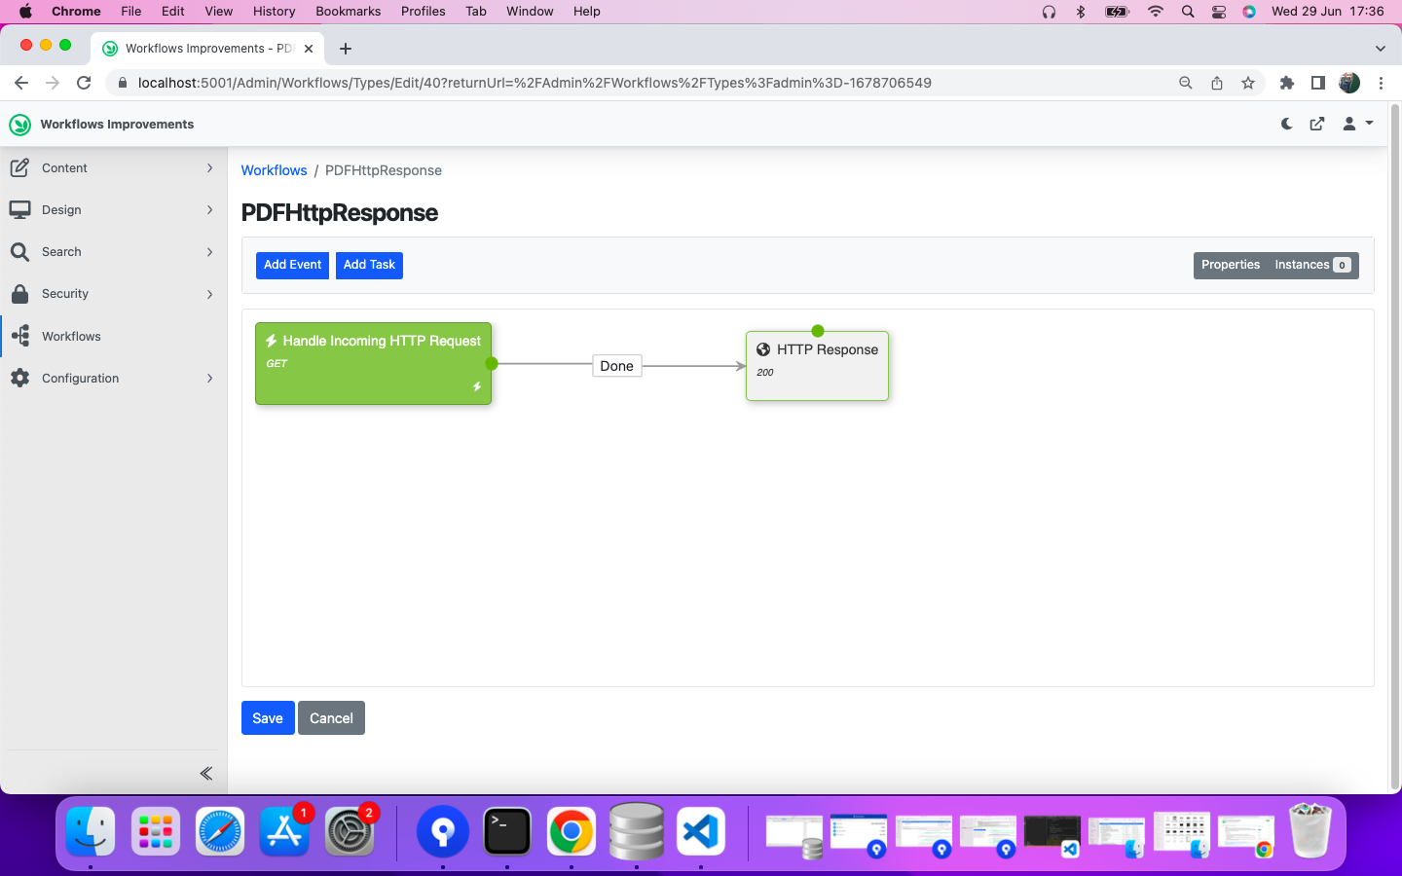Click the HTTP Response globe icon
The width and height of the screenshot is (1402, 876).
coord(763,349)
